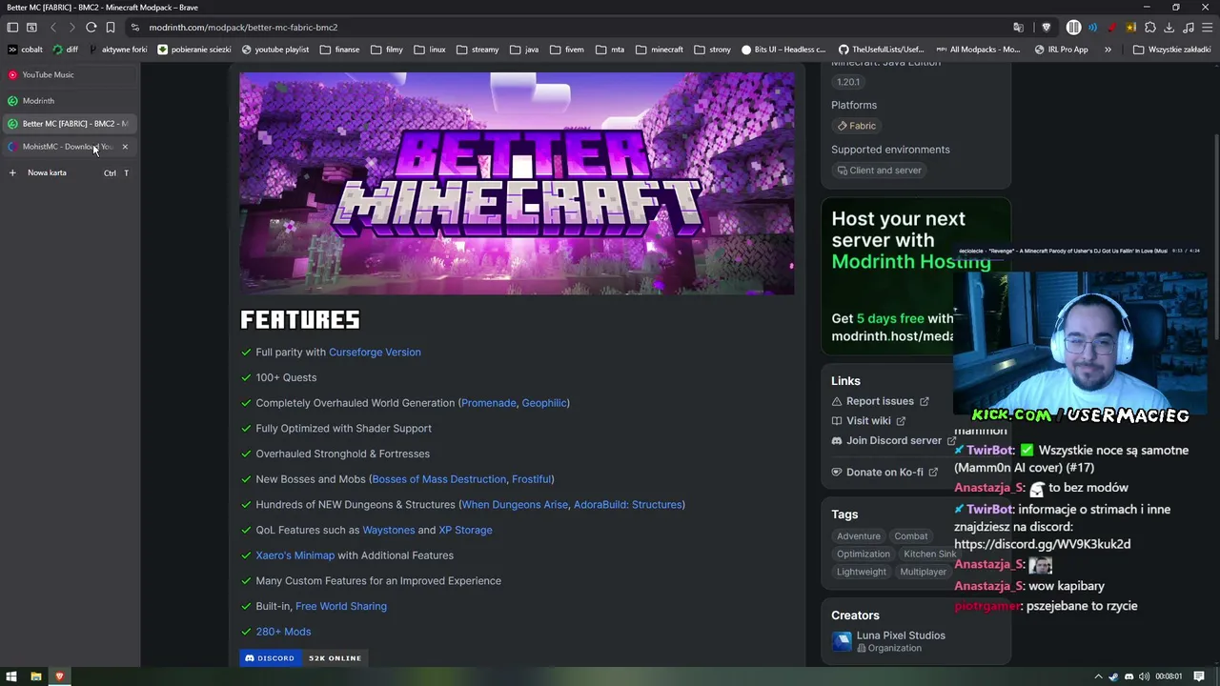
Task: Open the Visit wiki link
Action: [x=868, y=421]
